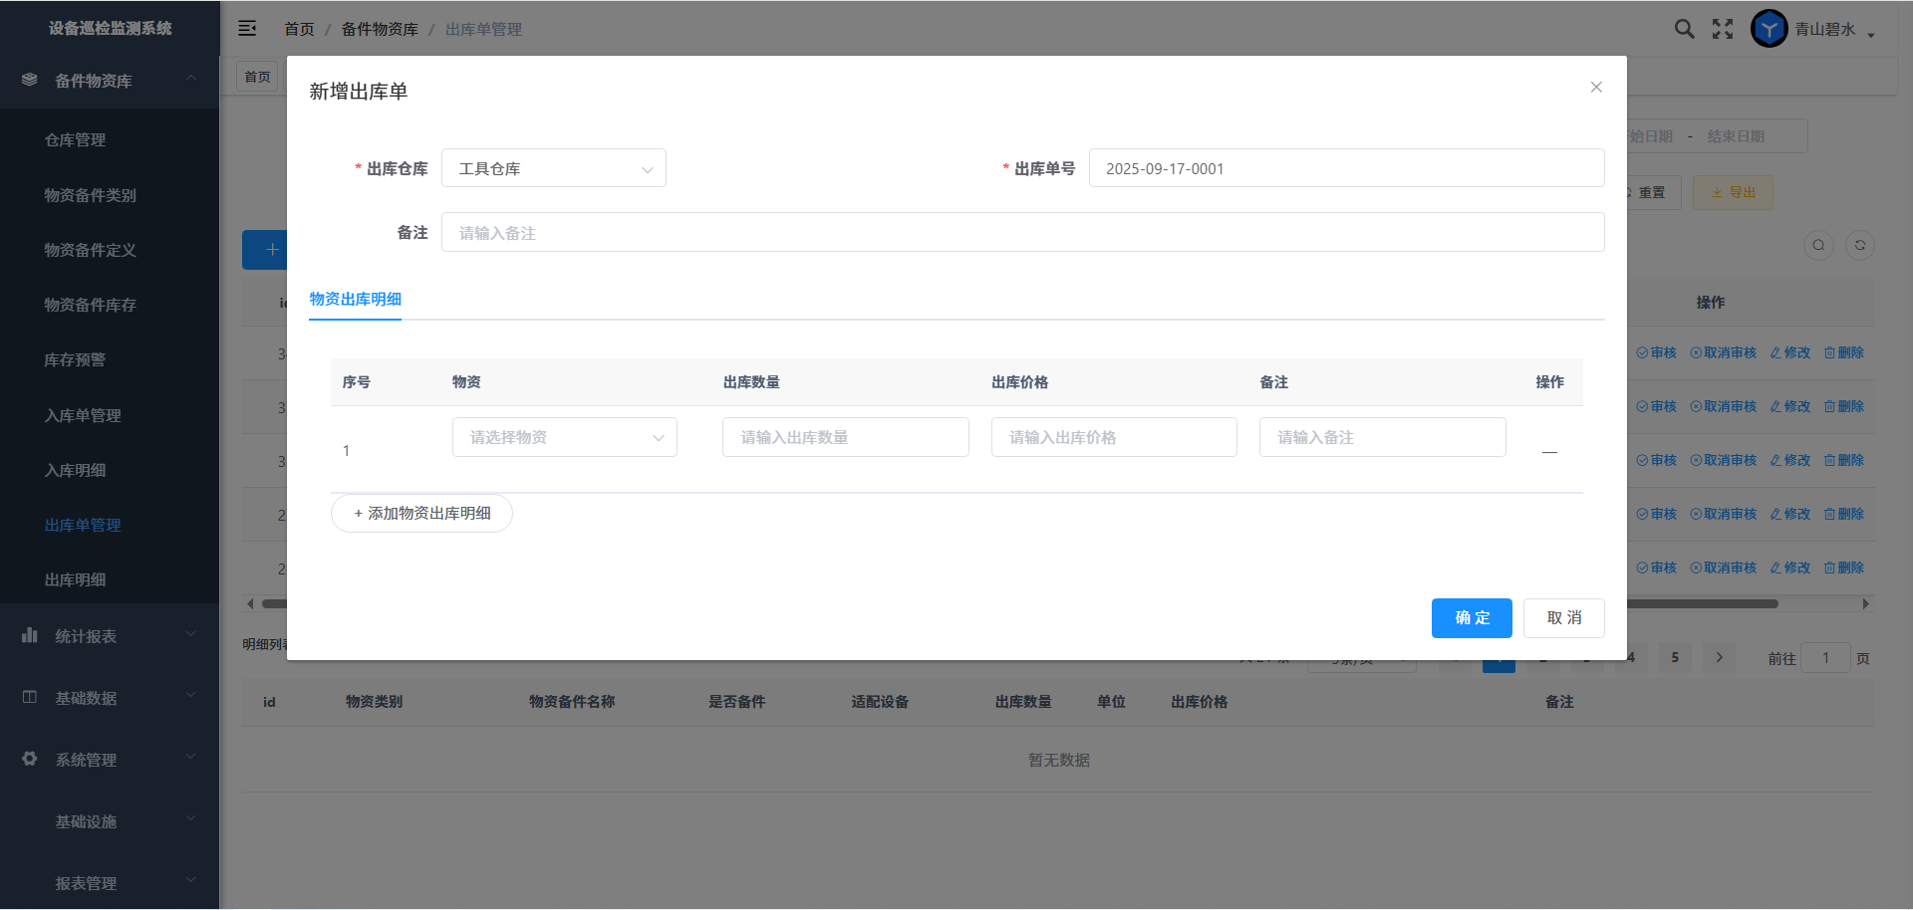
Task: Click the user avatar icon
Action: 1769,29
